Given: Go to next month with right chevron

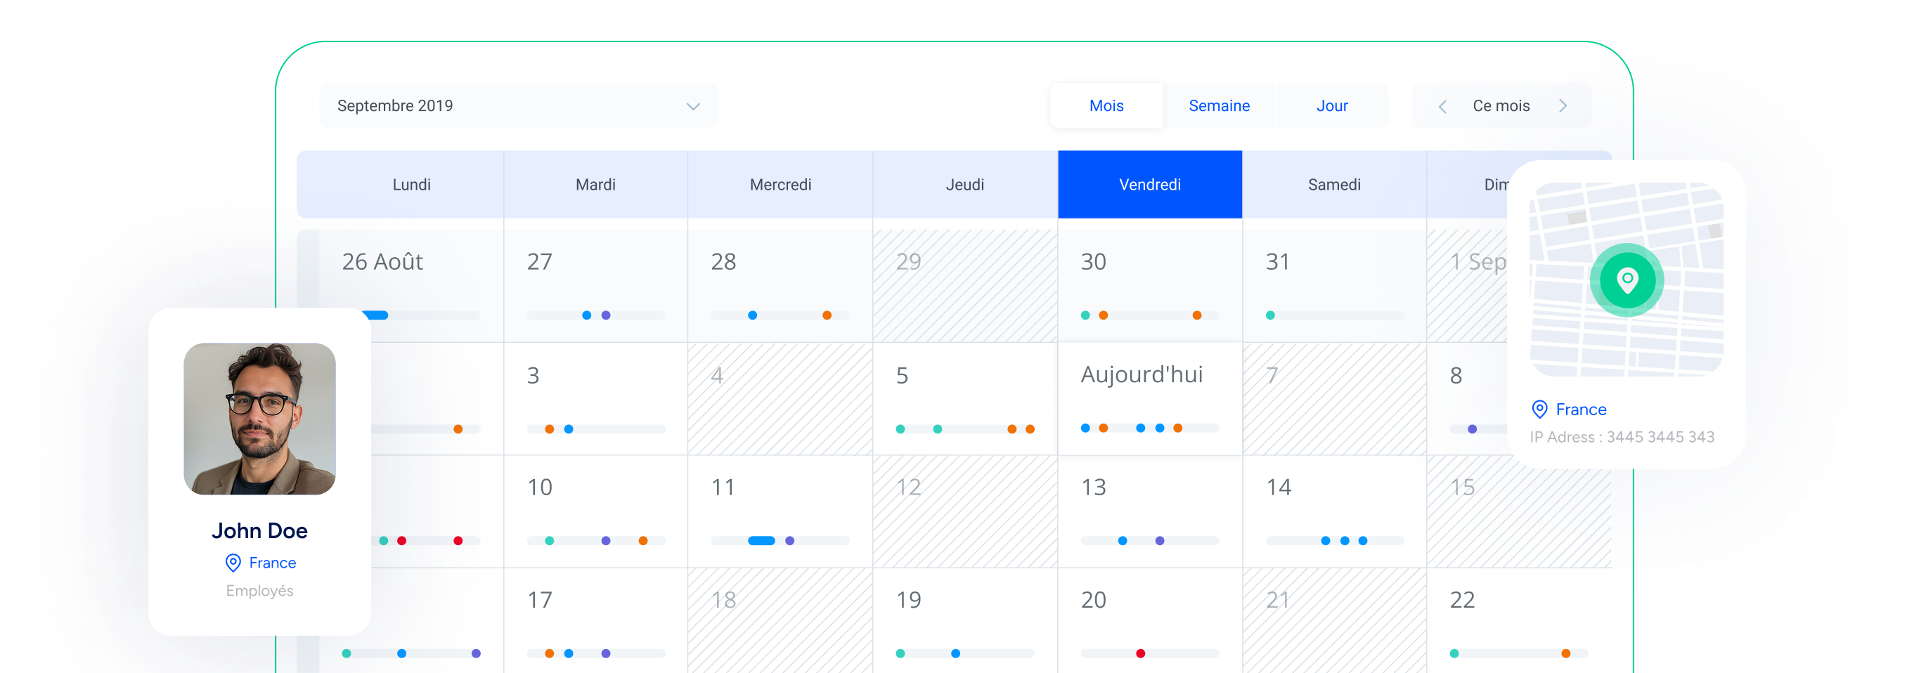Looking at the screenshot, I should [1563, 106].
